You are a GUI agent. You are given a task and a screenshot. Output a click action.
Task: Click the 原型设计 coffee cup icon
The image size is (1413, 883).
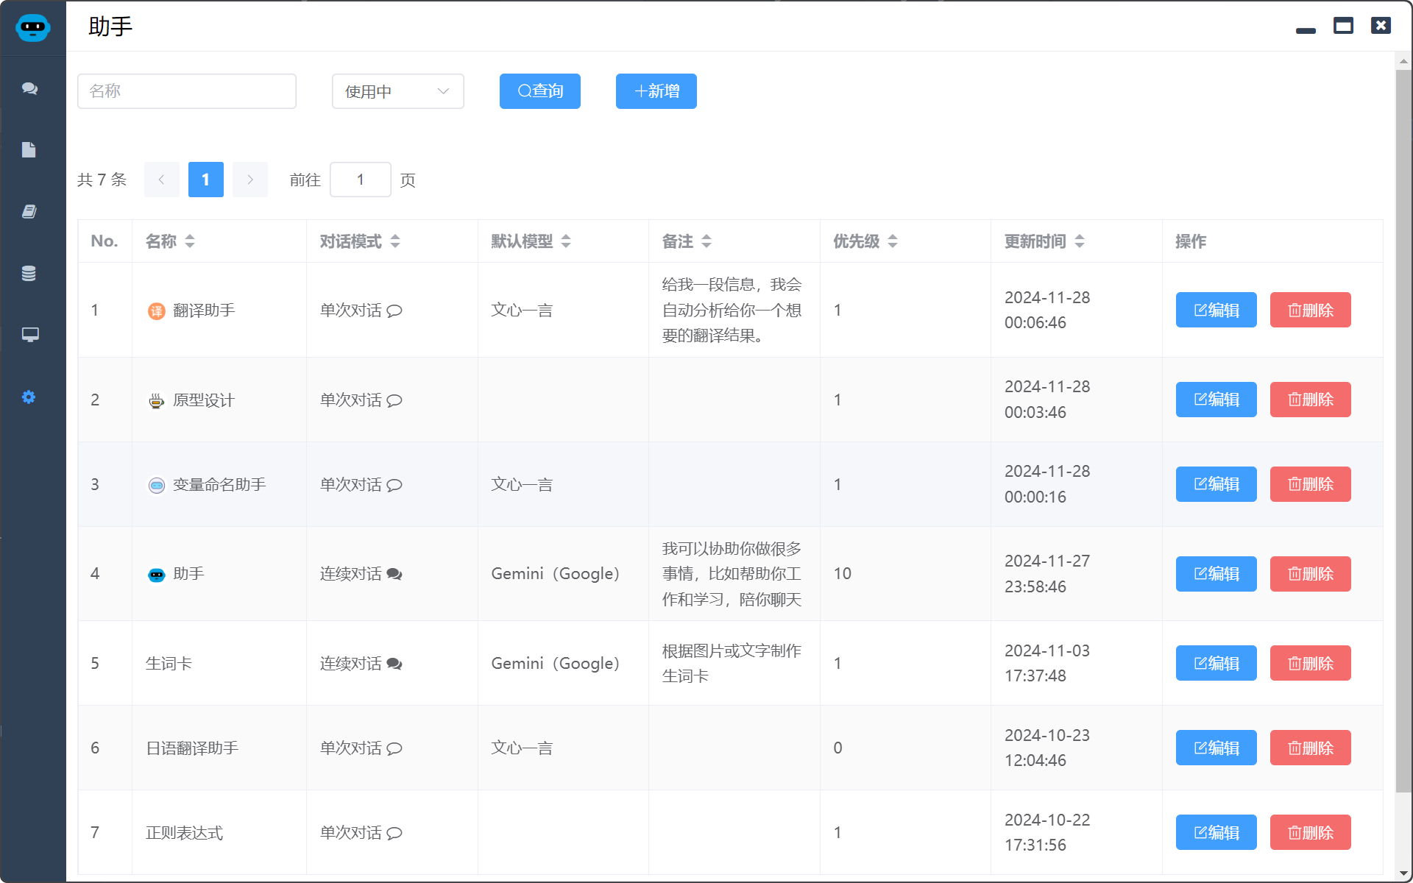pos(156,400)
